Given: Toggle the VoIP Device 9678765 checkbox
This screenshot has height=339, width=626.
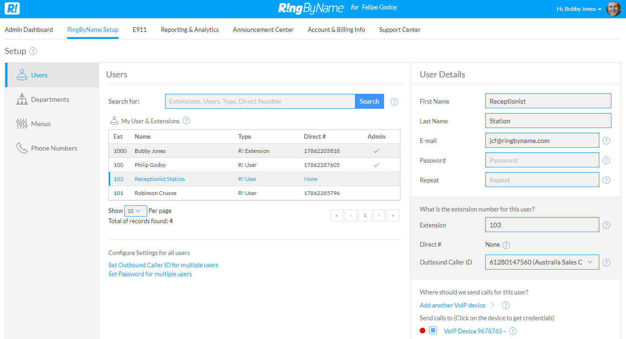Looking at the screenshot, I should pyautogui.click(x=433, y=331).
